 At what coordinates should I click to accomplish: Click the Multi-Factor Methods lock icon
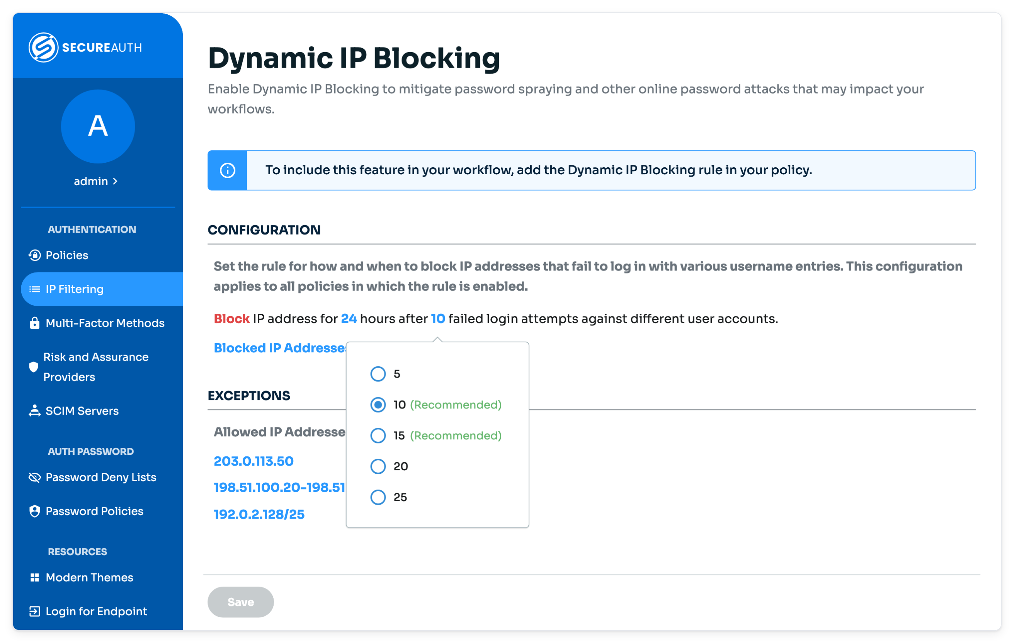click(34, 323)
